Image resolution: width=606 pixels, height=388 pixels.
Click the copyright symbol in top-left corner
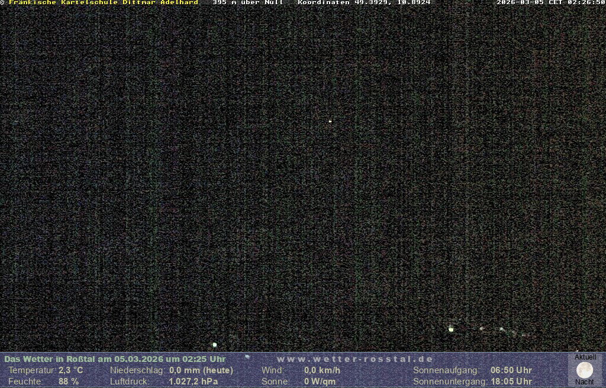tap(2, 2)
